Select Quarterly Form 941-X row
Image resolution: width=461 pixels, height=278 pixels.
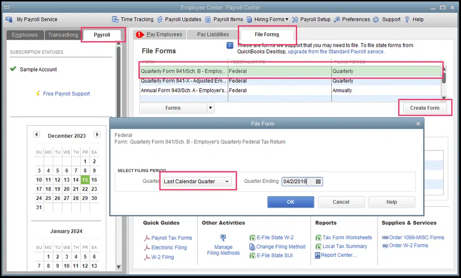290,81
